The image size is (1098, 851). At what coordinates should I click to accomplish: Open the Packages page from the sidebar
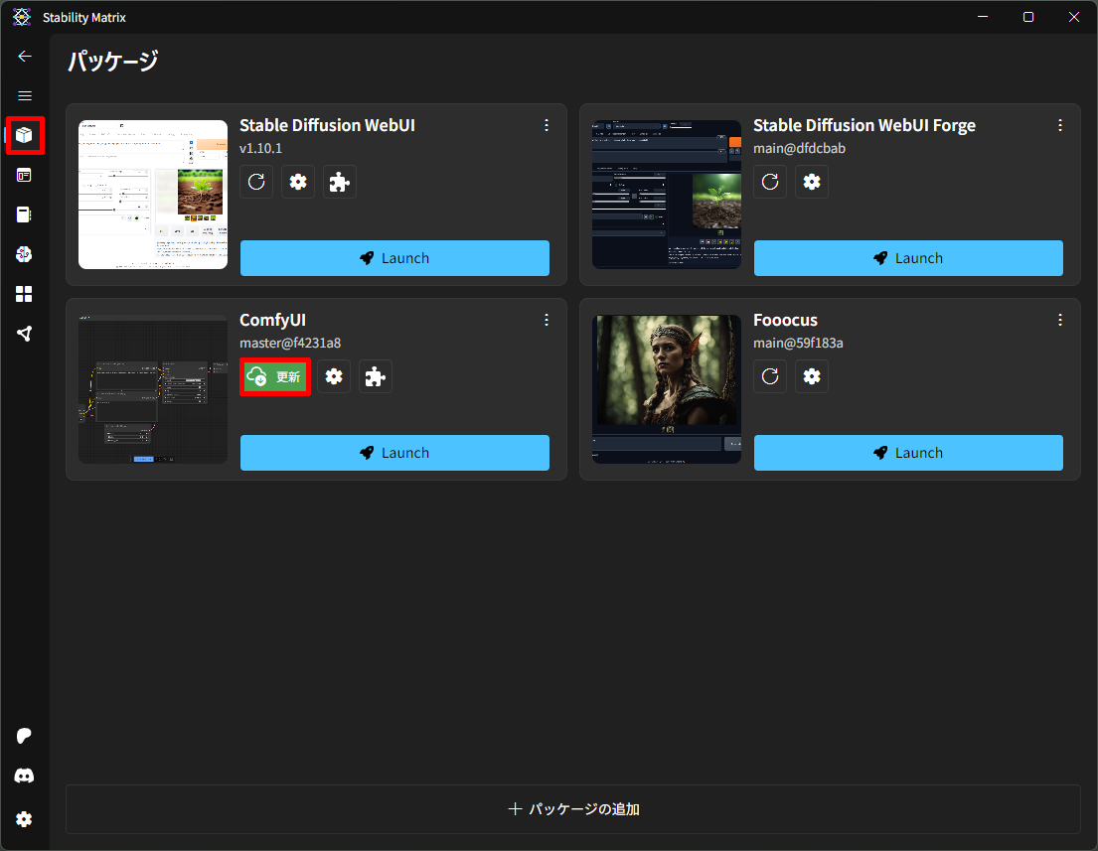tap(25, 135)
